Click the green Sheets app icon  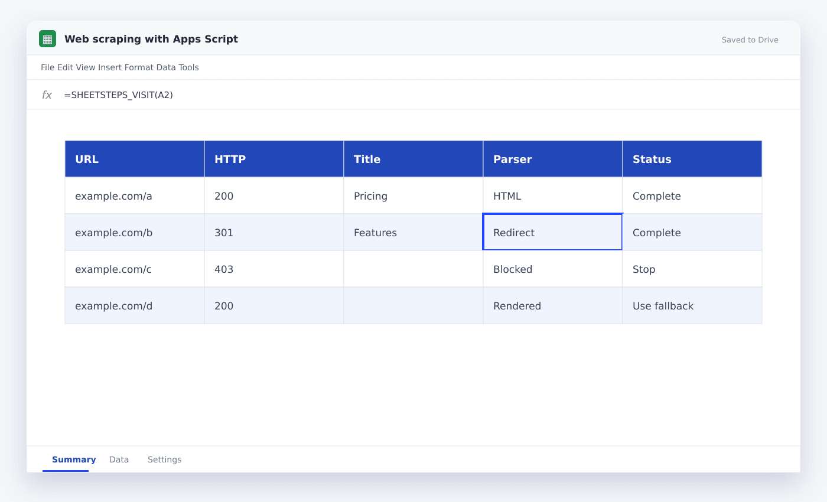47,39
